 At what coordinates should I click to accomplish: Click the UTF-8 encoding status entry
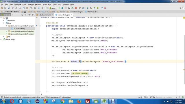[x=152, y=97]
